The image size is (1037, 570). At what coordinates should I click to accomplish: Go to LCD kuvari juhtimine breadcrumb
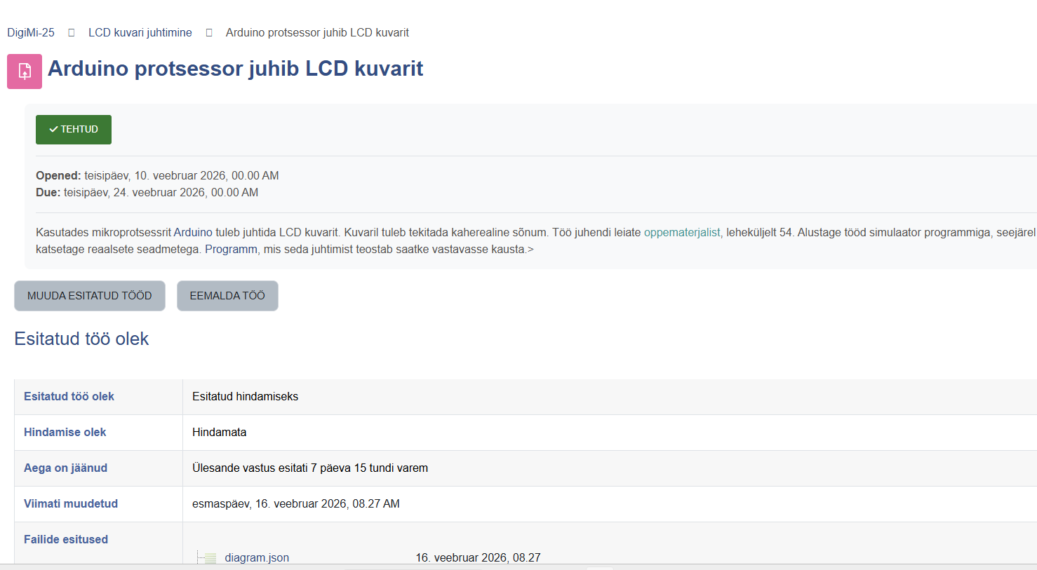140,33
